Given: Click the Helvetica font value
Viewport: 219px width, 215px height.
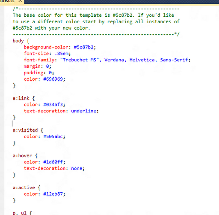Looking at the screenshot, I should [x=142, y=60].
